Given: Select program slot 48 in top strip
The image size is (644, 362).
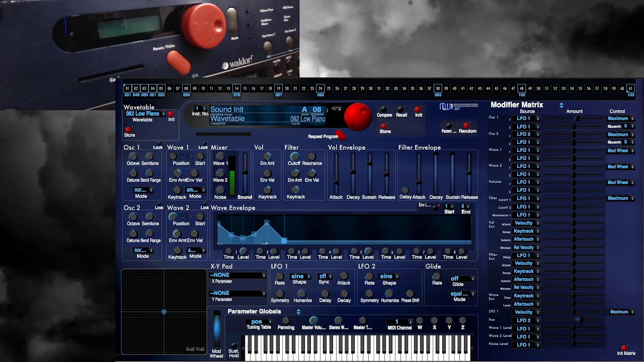Looking at the screenshot, I should pyautogui.click(x=522, y=88).
